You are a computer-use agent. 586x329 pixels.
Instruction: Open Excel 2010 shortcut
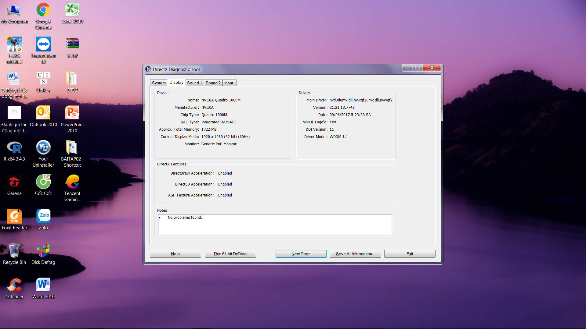(72, 14)
